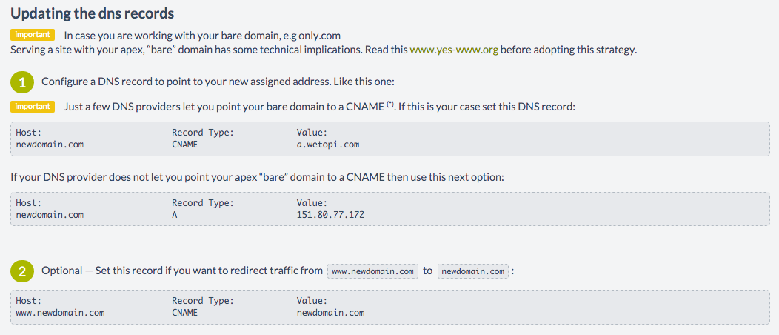Click the green step 2 circle badge
This screenshot has width=779, height=335.
click(22, 271)
